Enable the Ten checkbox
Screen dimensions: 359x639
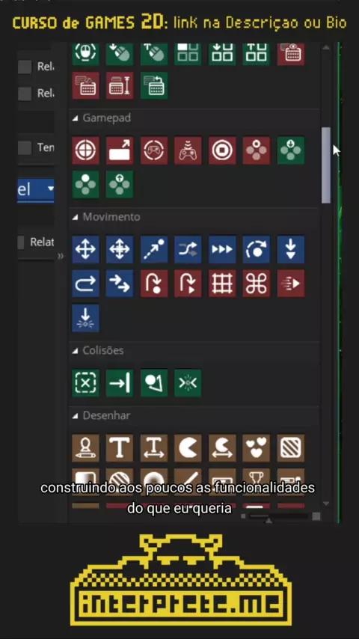coord(25,147)
